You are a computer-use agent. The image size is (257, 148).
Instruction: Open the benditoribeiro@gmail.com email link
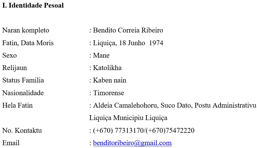point(132,143)
